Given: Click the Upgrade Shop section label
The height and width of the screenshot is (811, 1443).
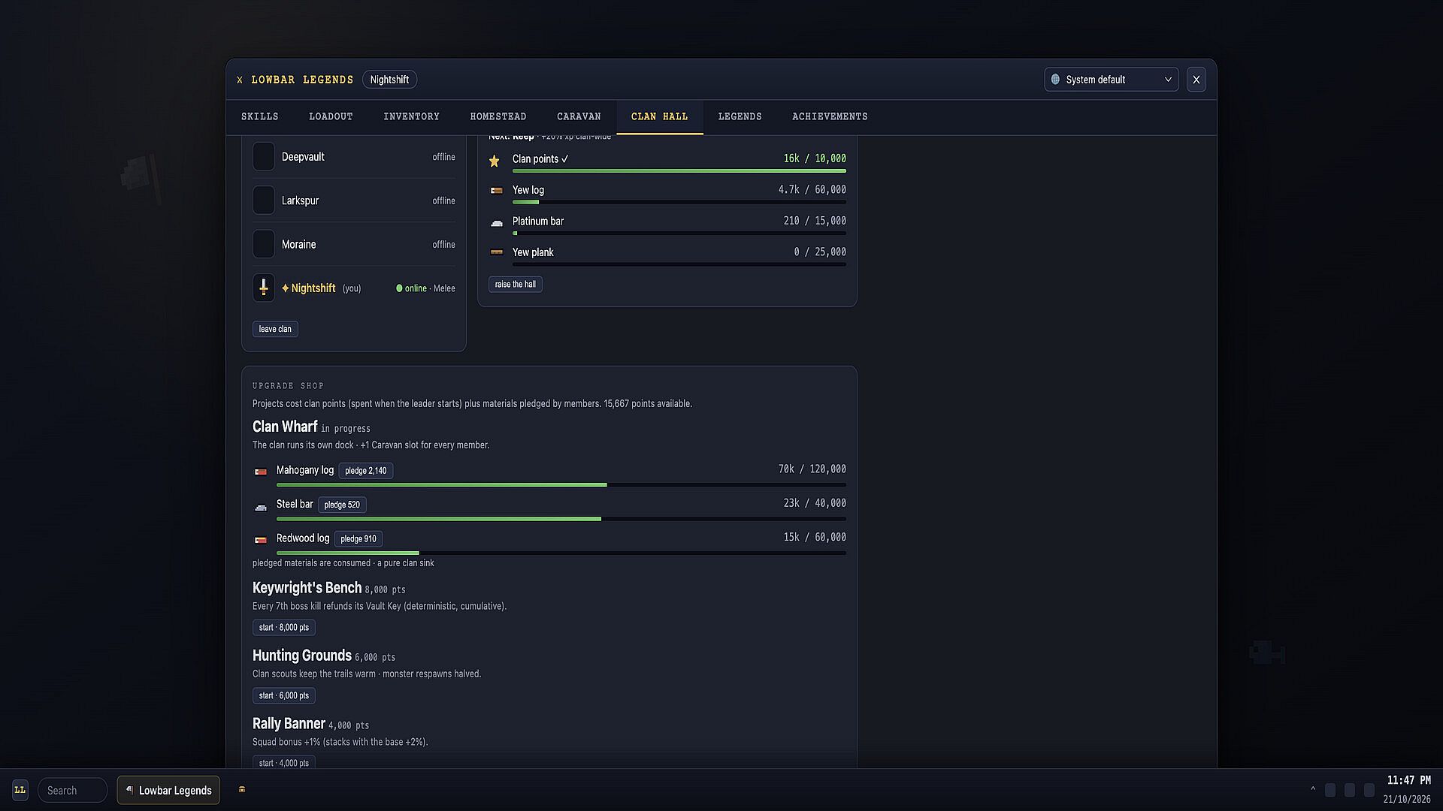Looking at the screenshot, I should pyautogui.click(x=289, y=386).
